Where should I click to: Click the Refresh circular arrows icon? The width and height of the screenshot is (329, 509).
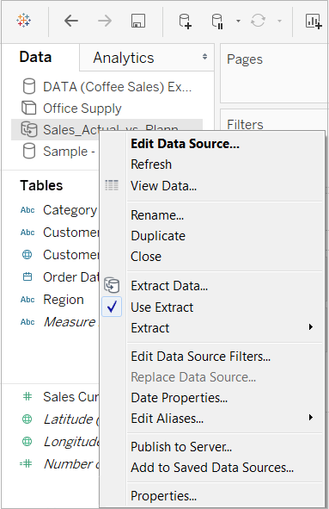[258, 21]
